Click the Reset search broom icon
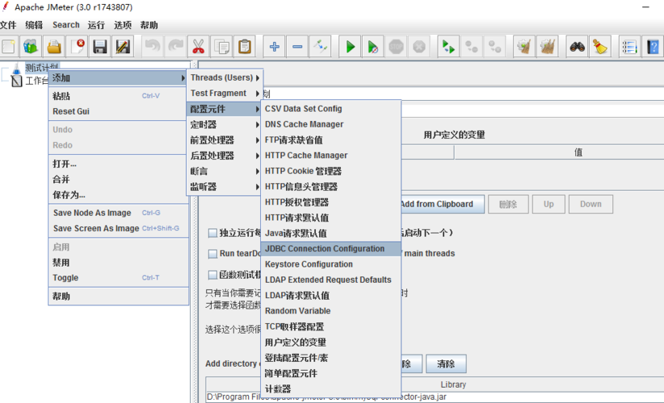Viewport: 664px width, 403px height. coord(600,46)
